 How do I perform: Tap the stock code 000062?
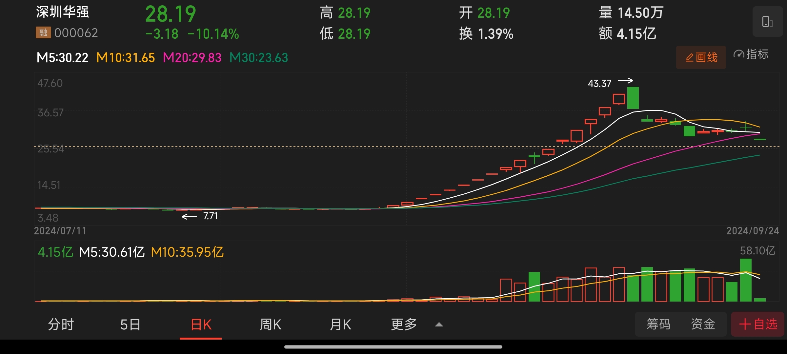(x=76, y=33)
